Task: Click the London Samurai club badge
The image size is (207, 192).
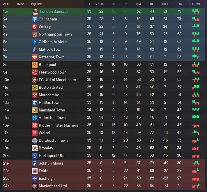Action: (35, 12)
